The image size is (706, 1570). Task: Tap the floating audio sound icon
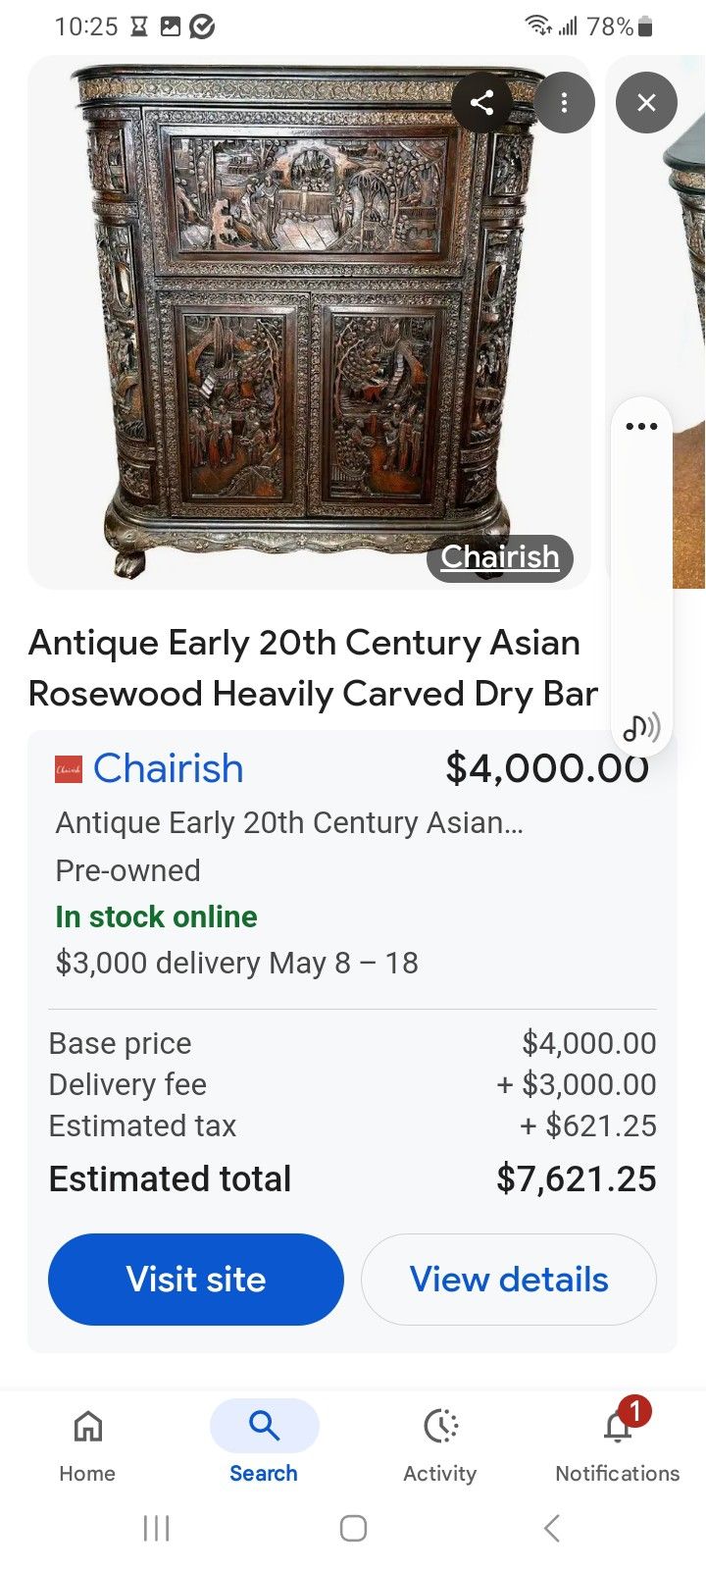click(641, 728)
